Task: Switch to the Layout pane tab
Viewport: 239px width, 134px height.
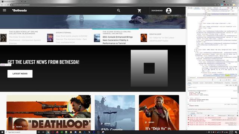Action: (x=202, y=83)
